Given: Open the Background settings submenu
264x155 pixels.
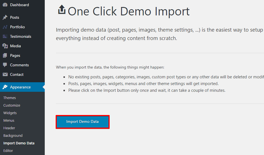Looking at the screenshot, I should pos(13,135).
